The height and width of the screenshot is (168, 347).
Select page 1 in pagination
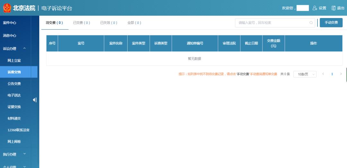[332, 74]
